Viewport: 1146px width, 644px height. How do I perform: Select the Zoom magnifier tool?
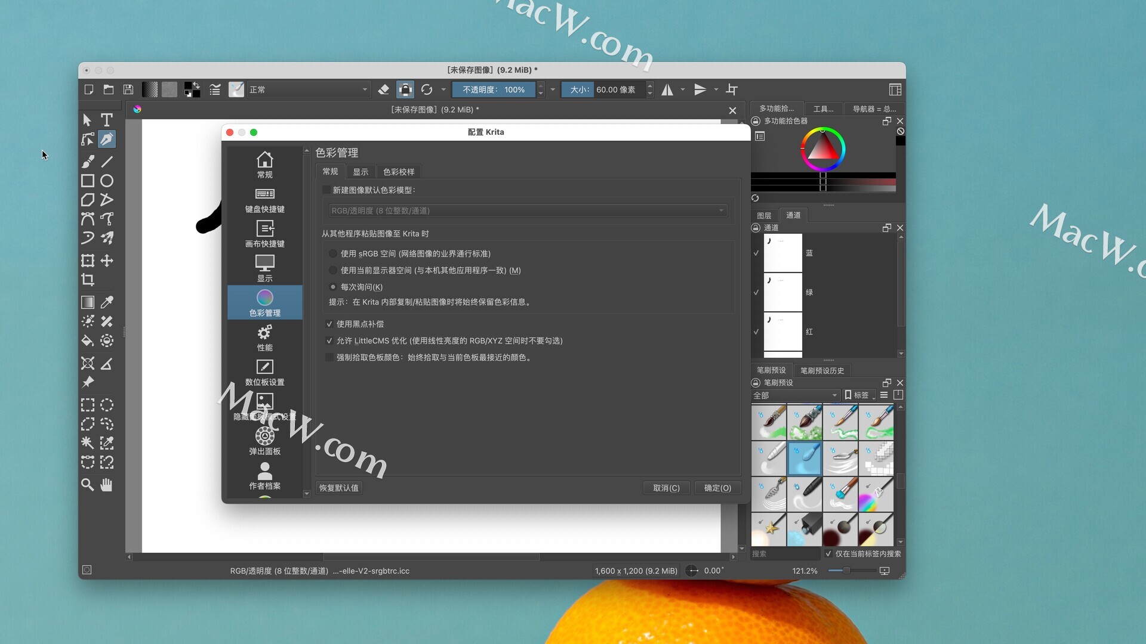click(x=88, y=485)
